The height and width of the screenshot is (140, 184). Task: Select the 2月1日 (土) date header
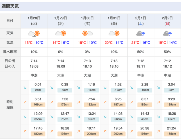(141, 21)
